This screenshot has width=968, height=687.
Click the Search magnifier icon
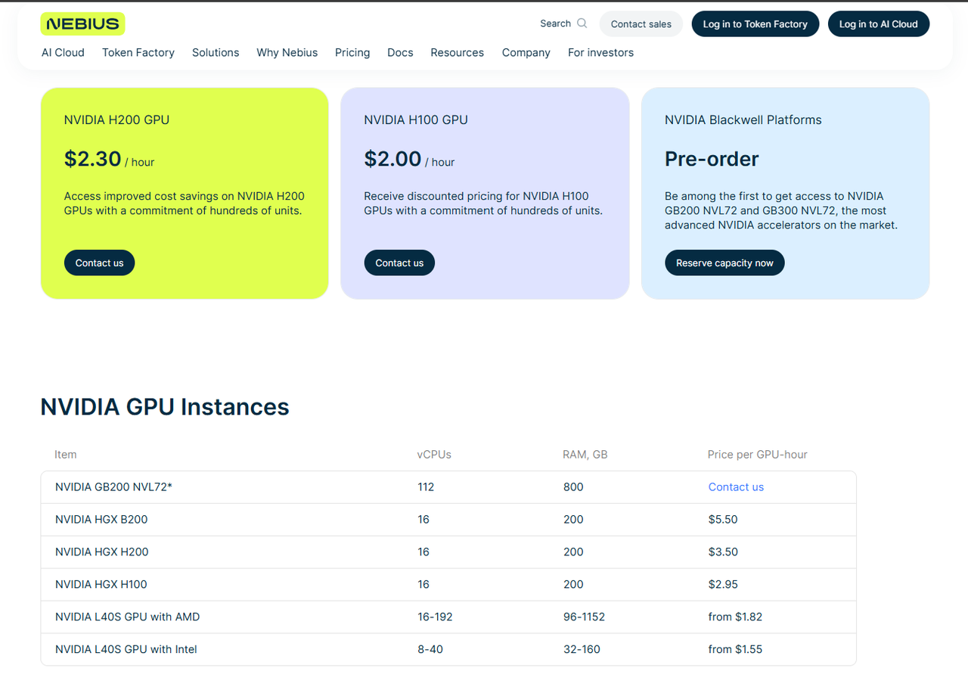(x=582, y=23)
